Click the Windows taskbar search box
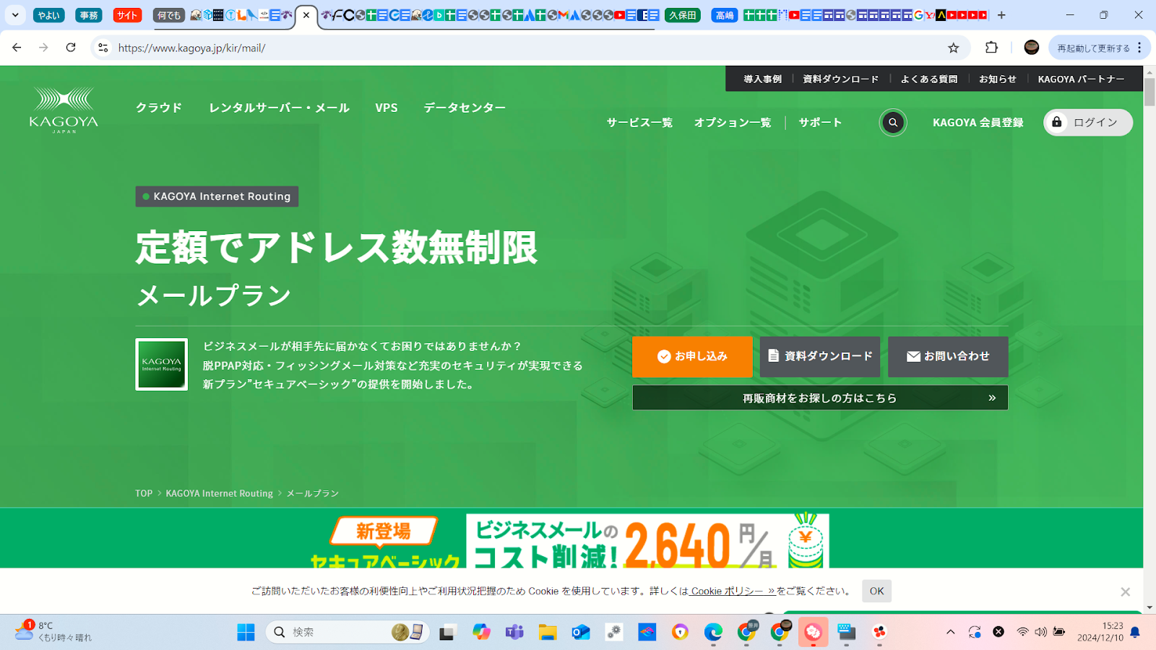1156x650 pixels. click(348, 632)
